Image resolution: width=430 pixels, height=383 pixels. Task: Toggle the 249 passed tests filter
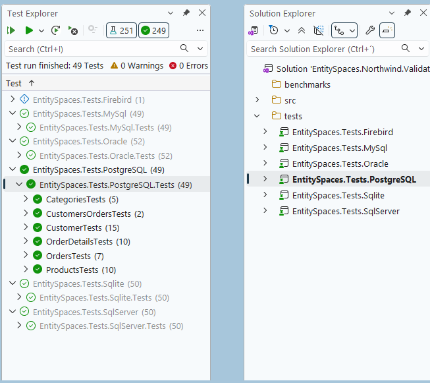point(153,30)
